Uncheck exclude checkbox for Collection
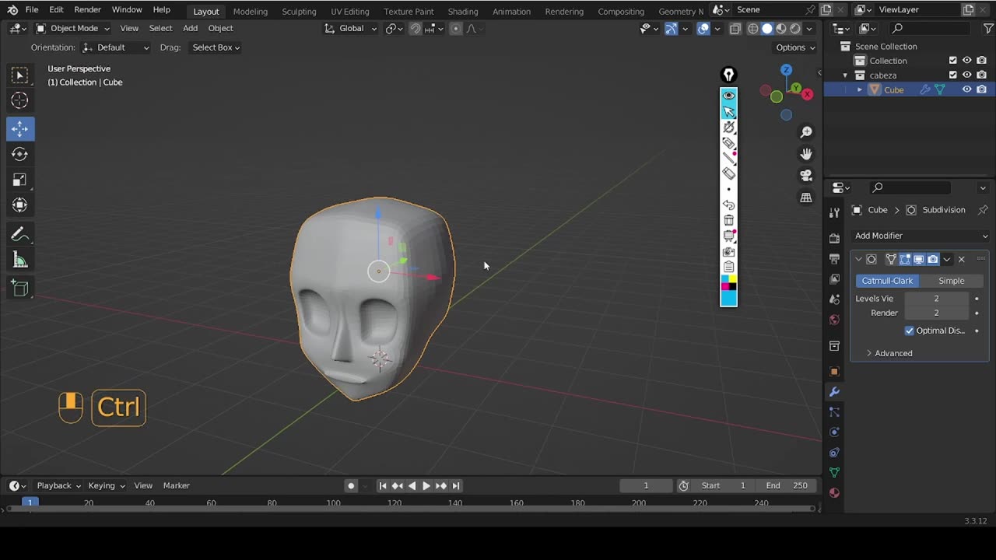Image resolution: width=996 pixels, height=560 pixels. click(952, 61)
